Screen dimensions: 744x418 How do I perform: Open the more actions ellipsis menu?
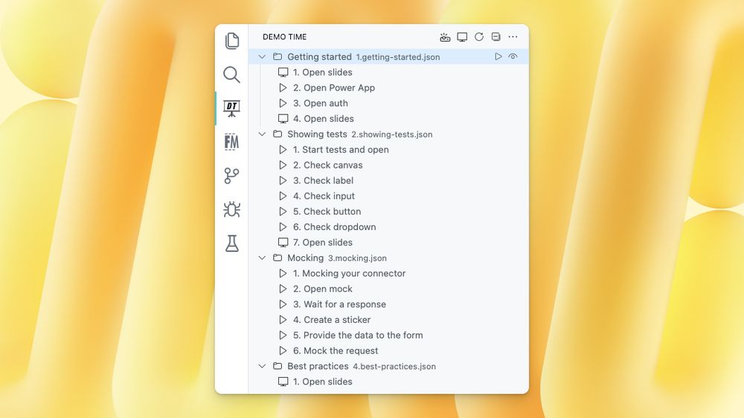pos(513,37)
